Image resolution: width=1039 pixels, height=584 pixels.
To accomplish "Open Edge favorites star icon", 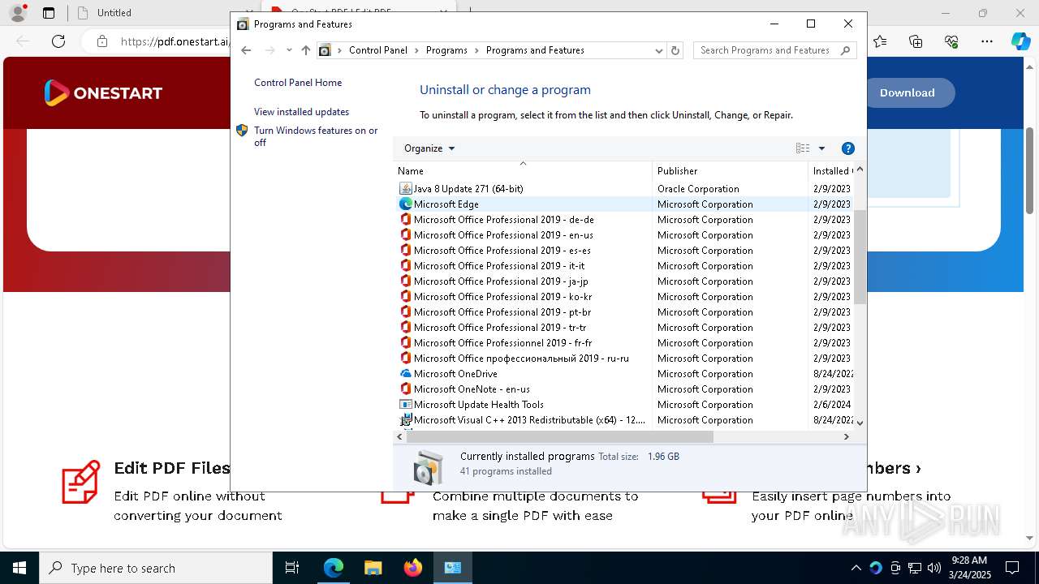I will (880, 41).
